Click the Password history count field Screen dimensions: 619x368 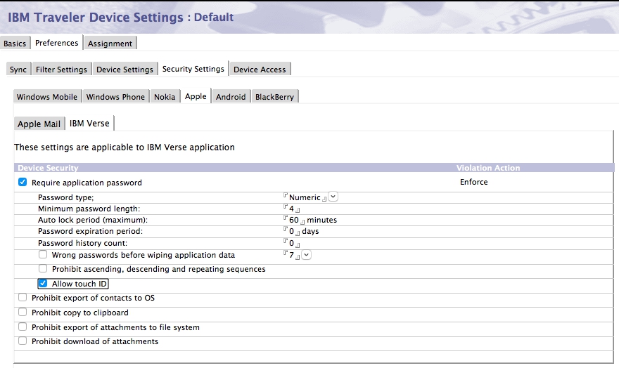point(291,243)
